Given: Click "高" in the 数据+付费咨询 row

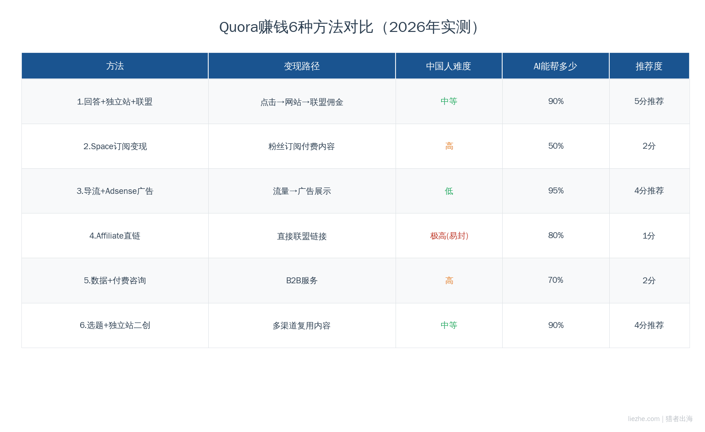Looking at the screenshot, I should pyautogui.click(x=449, y=281).
